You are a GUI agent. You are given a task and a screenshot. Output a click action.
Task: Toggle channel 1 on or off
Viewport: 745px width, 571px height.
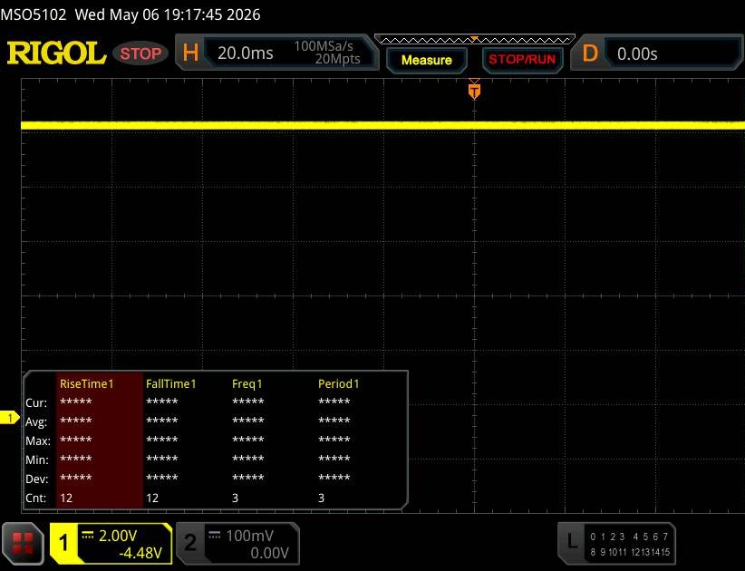coord(63,543)
